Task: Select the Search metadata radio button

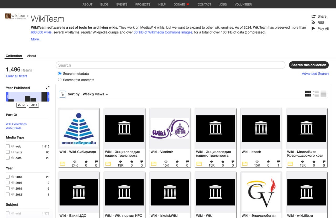Action: [x=60, y=74]
